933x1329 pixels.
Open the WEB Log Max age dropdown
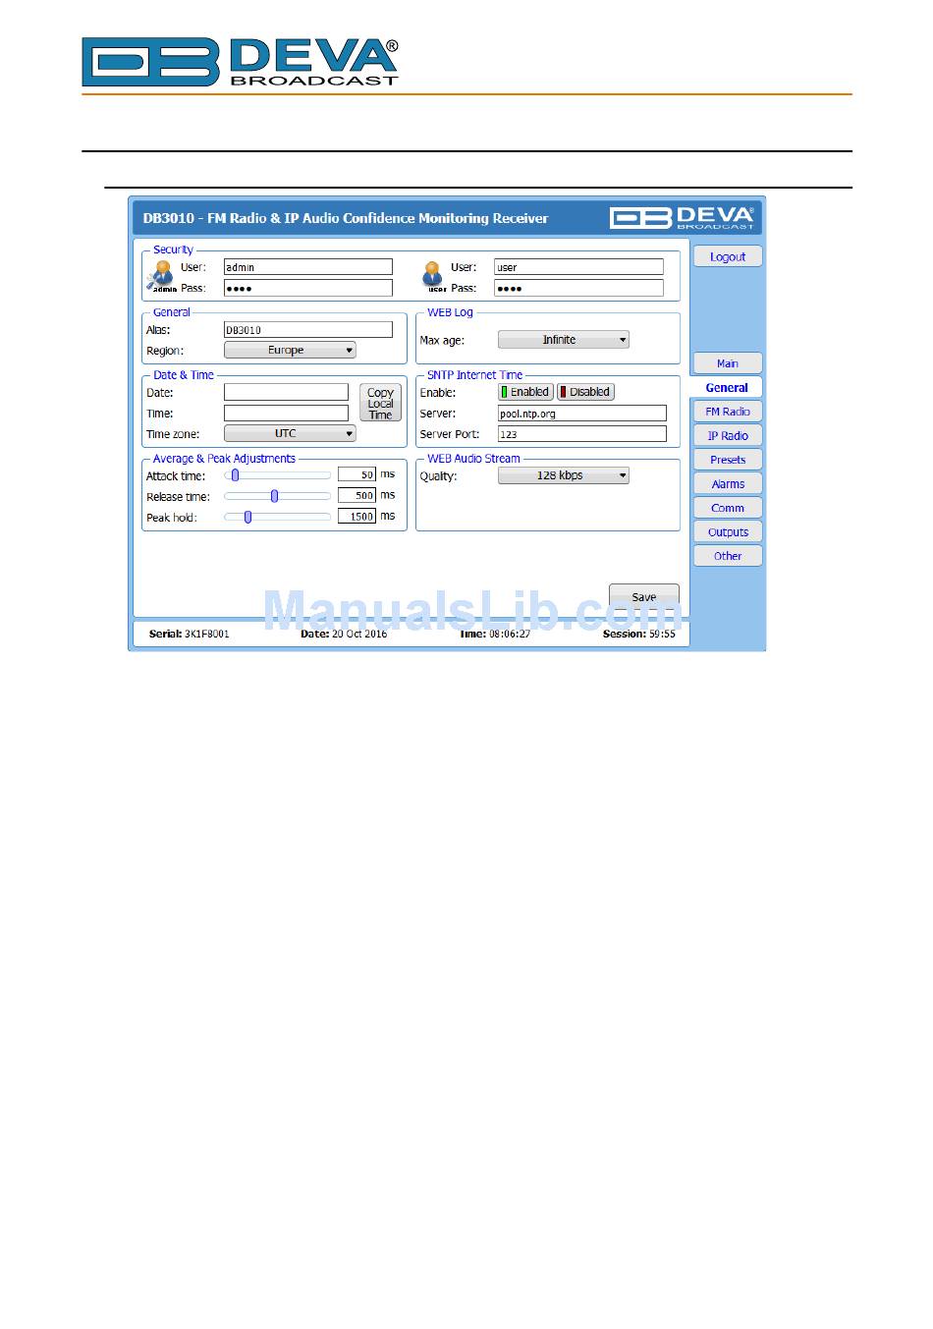[x=563, y=340]
